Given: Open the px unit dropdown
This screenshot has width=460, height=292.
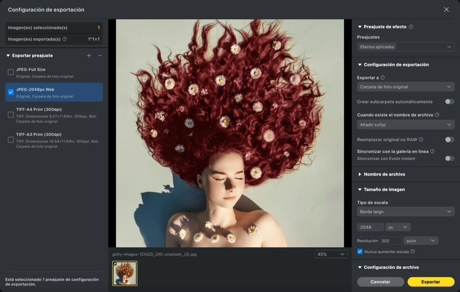Looking at the screenshot, I should click(398, 227).
